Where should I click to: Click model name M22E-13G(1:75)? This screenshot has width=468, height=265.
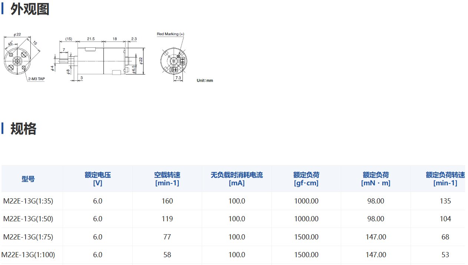28,237
